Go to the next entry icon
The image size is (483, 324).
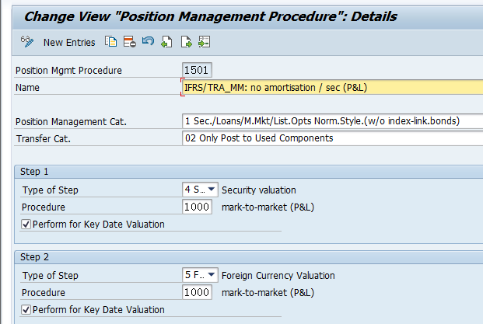tap(185, 42)
